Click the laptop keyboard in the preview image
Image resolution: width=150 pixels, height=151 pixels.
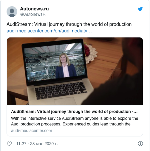tap(61, 91)
